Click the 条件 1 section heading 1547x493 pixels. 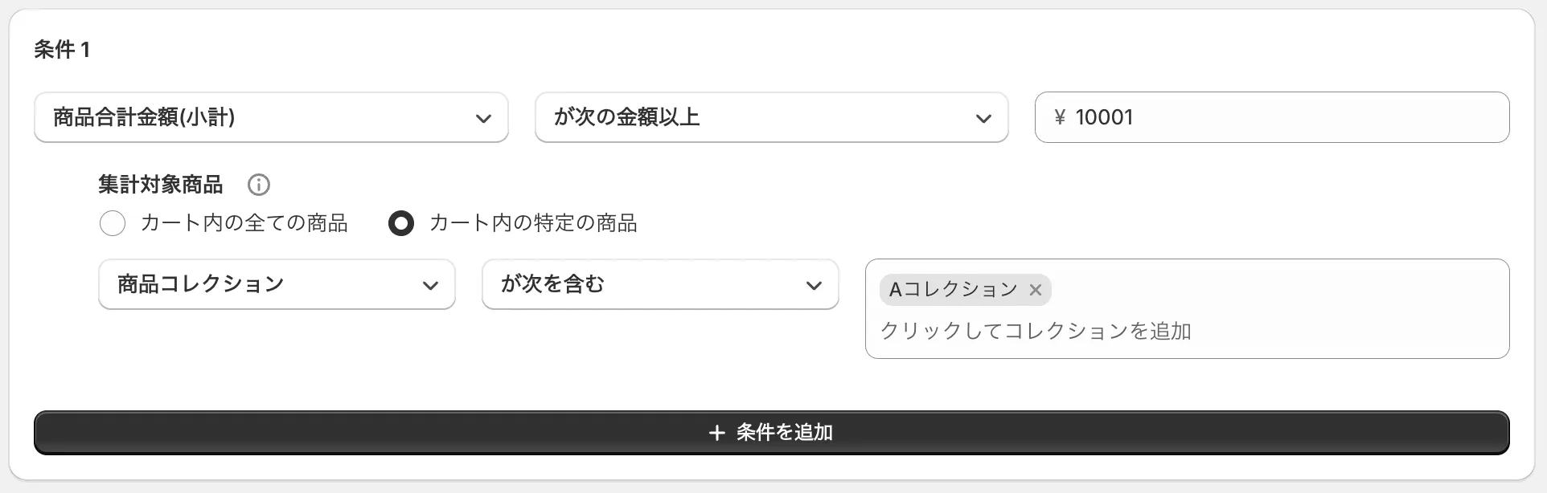59,49
